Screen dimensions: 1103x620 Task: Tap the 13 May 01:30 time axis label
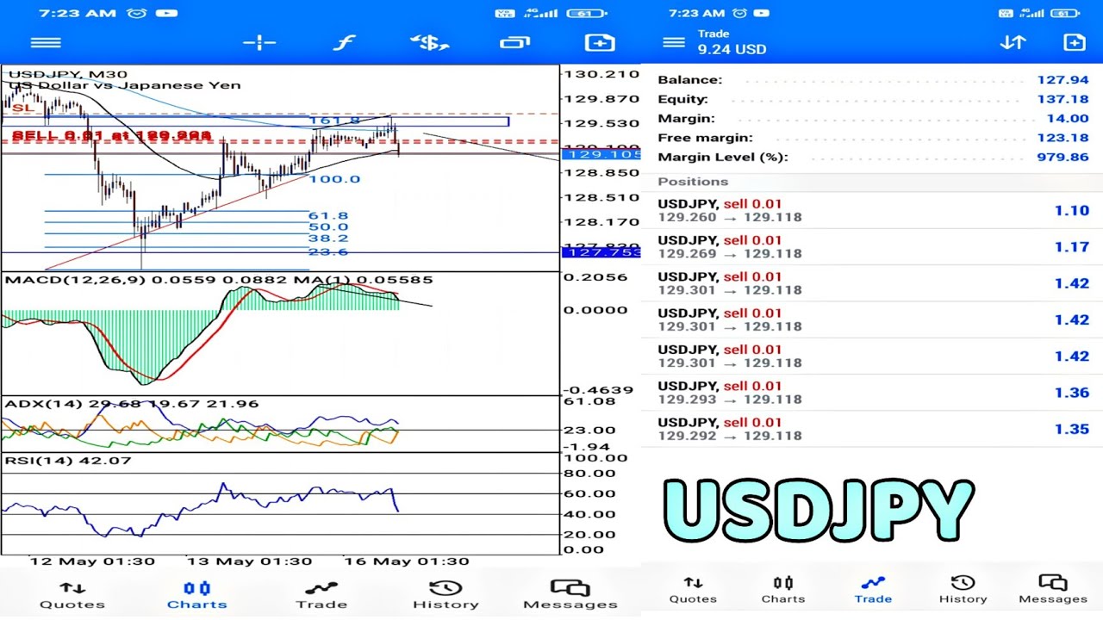point(249,561)
